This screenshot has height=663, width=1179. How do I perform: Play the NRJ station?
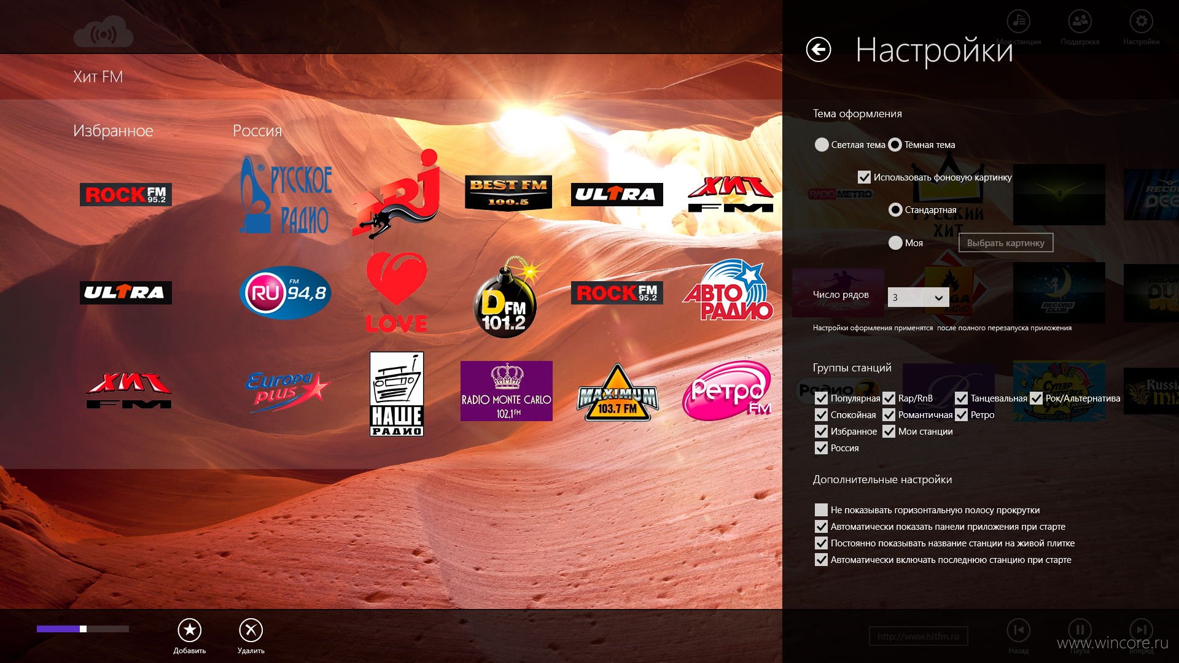click(x=396, y=195)
